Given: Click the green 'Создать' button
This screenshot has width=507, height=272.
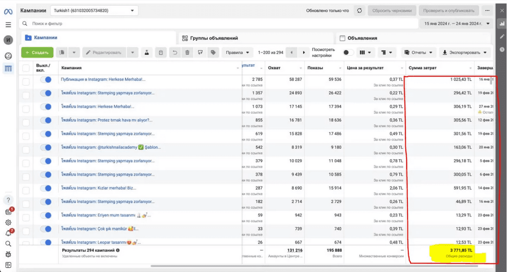Looking at the screenshot, I should [x=37, y=52].
